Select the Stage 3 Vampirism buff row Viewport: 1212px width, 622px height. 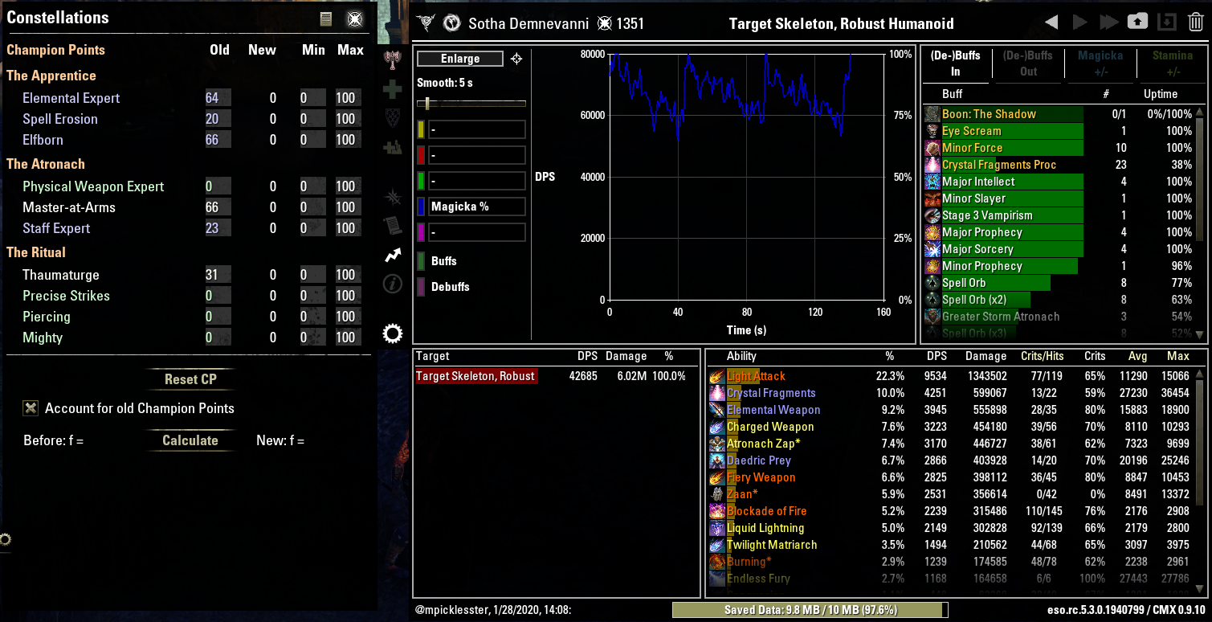click(1059, 215)
